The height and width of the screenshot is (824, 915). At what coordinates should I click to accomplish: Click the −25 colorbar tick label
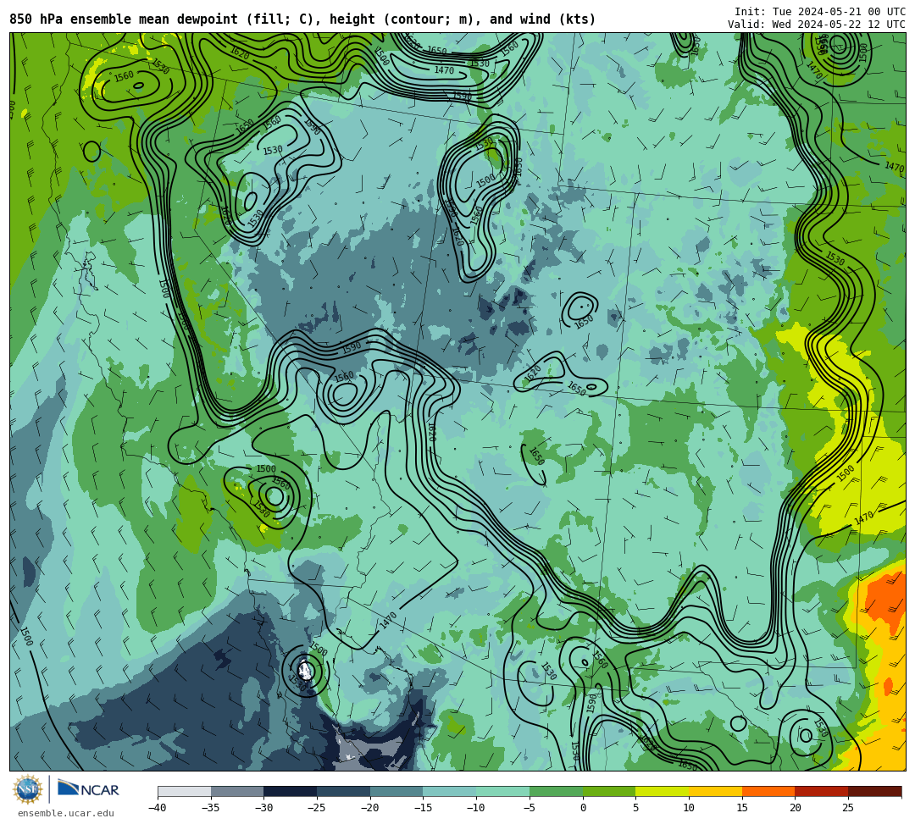coord(317,808)
